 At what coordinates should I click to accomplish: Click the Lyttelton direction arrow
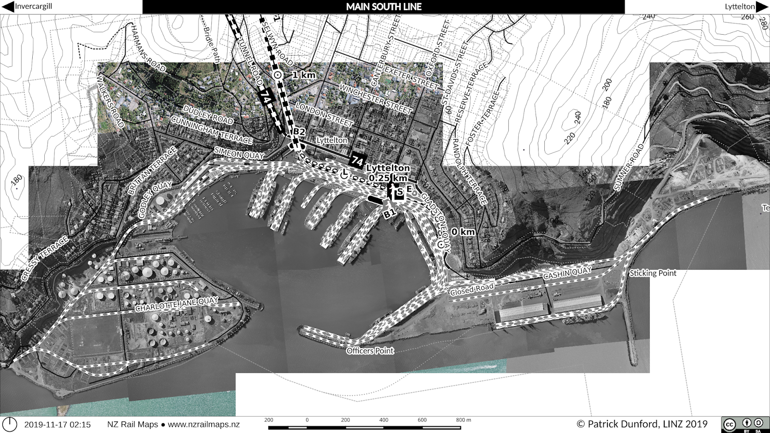(762, 7)
